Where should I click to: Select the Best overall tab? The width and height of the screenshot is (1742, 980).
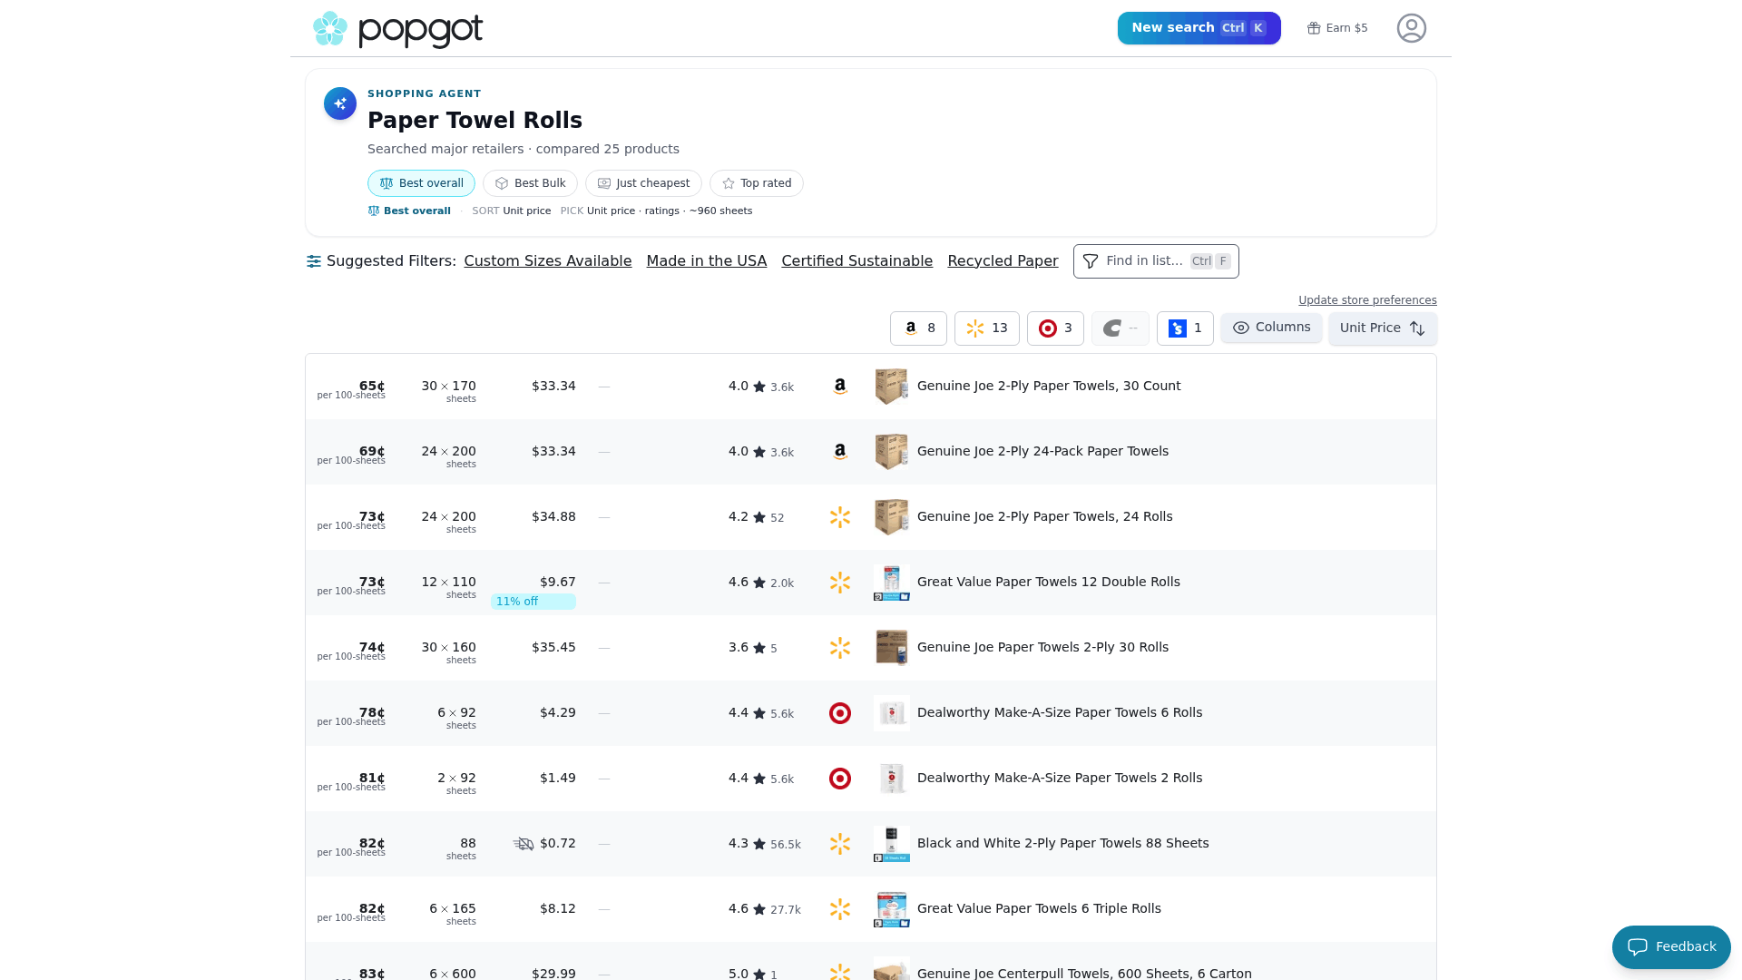[x=421, y=183]
